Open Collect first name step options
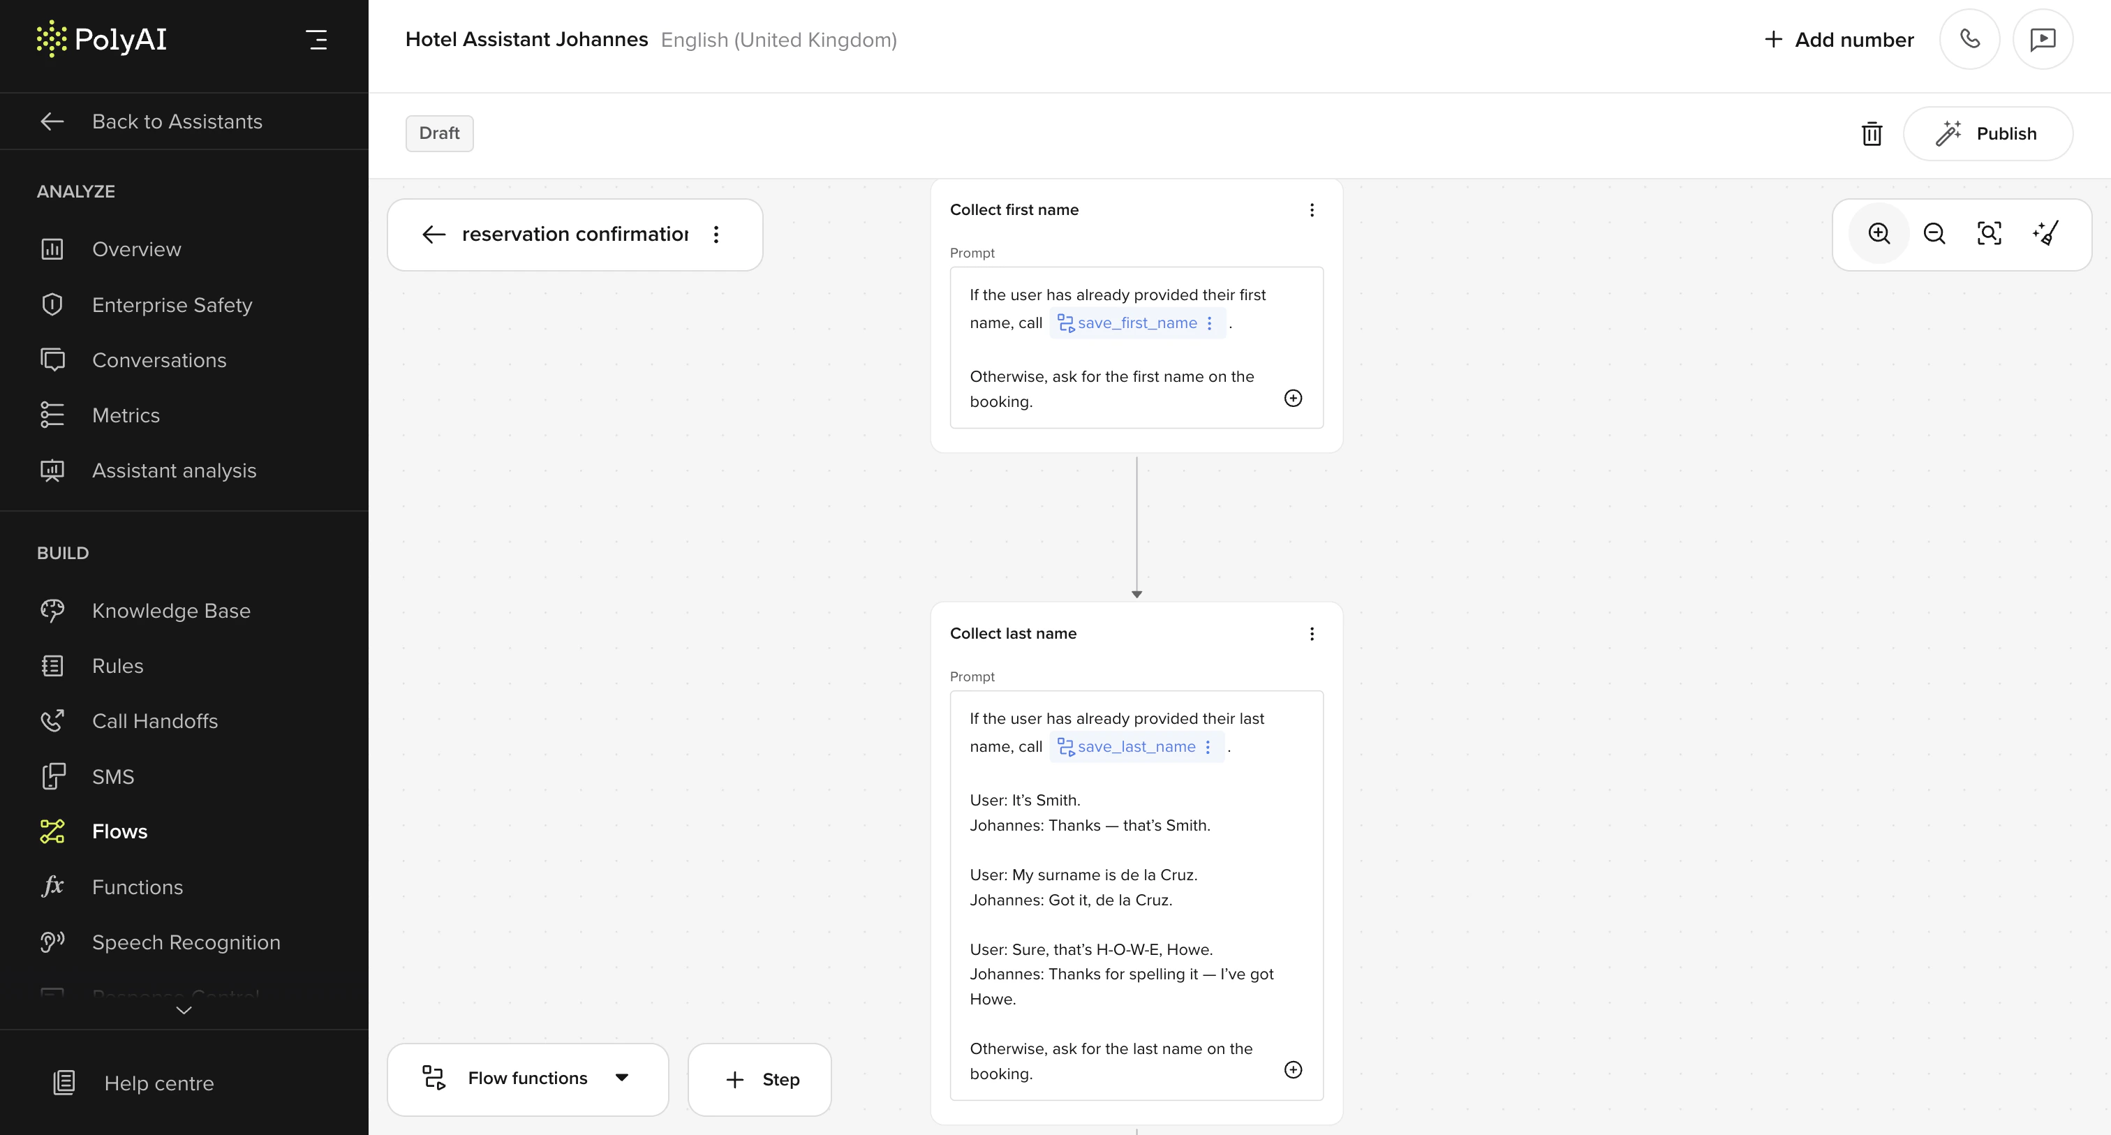2111x1135 pixels. (x=1311, y=210)
